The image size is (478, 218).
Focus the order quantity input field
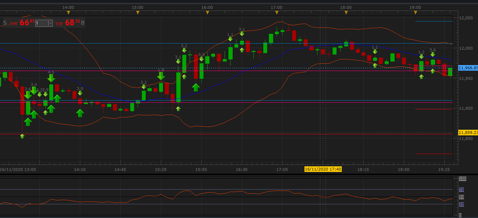point(42,23)
